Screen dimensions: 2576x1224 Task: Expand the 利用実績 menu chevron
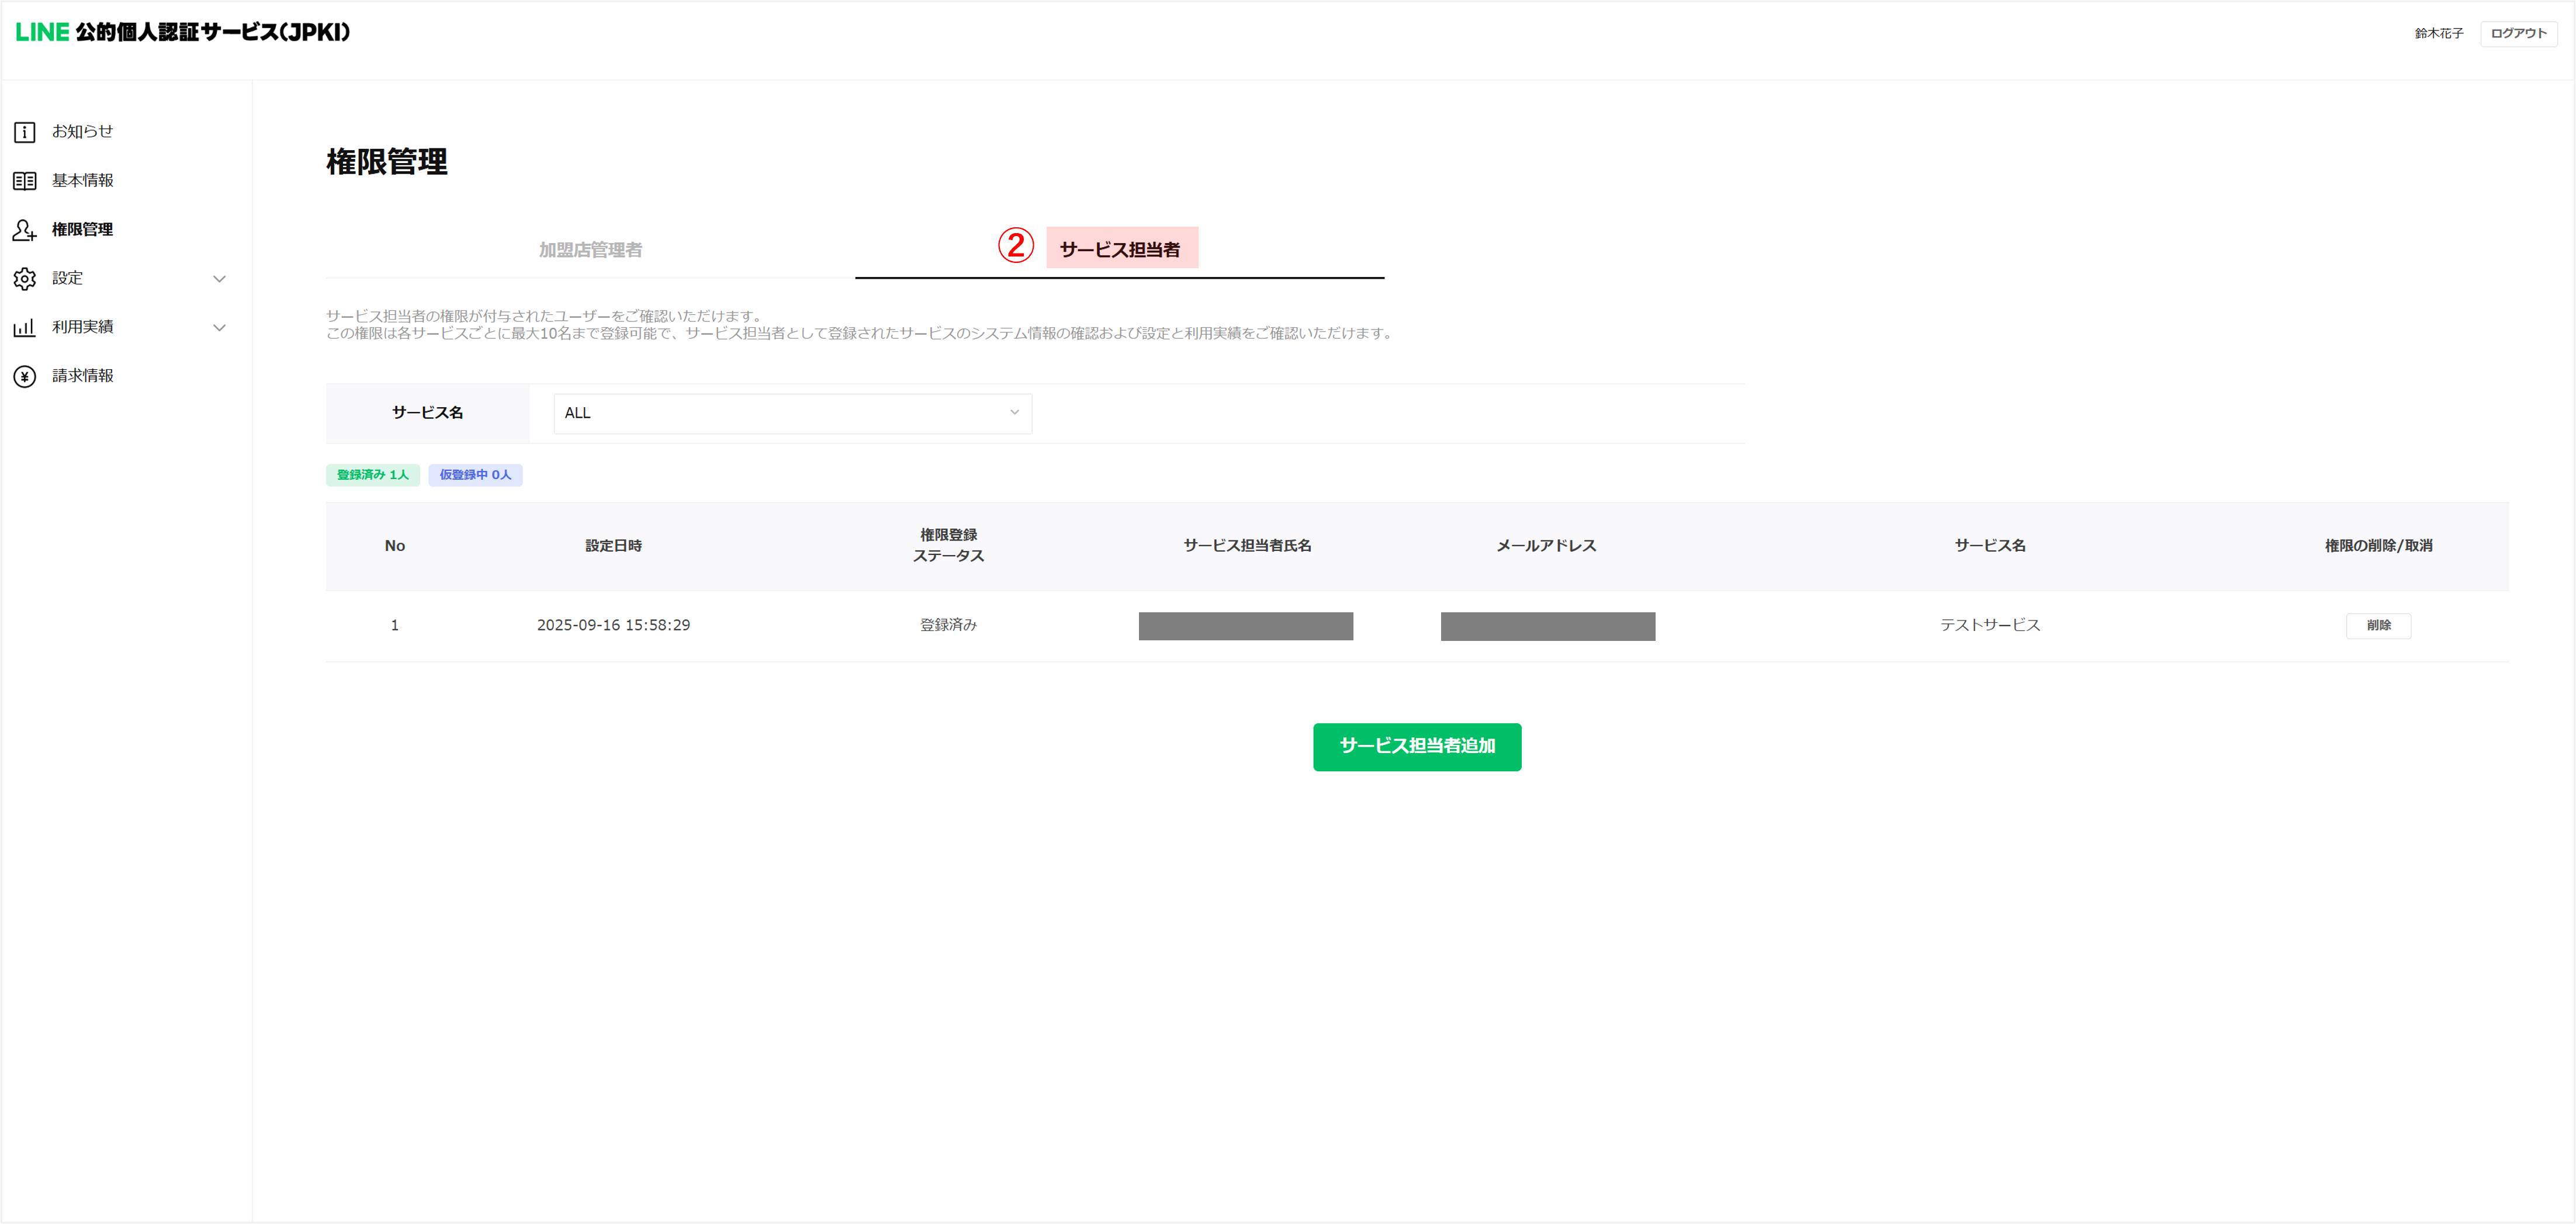pyautogui.click(x=220, y=328)
